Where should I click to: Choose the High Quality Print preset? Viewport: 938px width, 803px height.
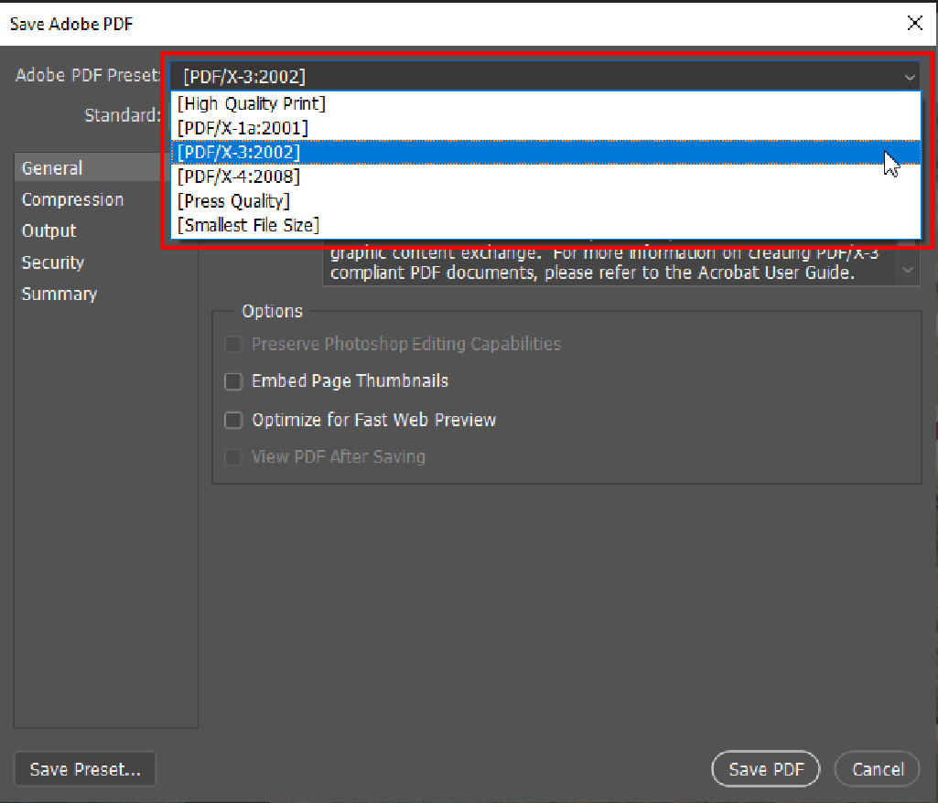click(252, 103)
